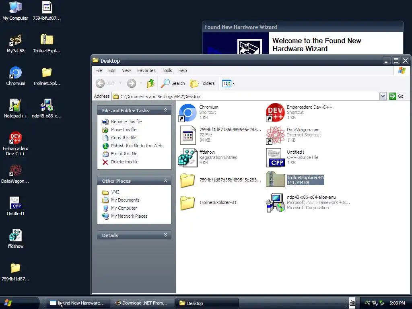Select the 7Z File in Desktop window

(x=220, y=135)
